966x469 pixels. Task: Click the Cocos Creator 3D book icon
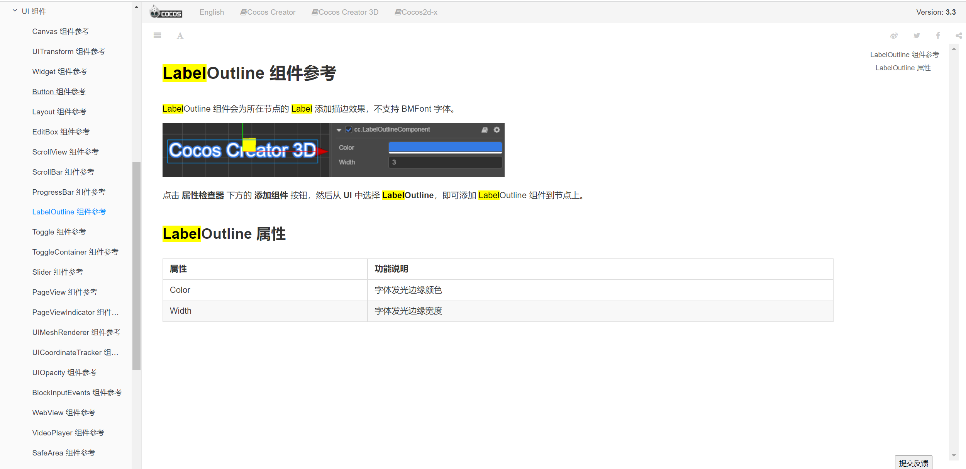[x=315, y=12]
